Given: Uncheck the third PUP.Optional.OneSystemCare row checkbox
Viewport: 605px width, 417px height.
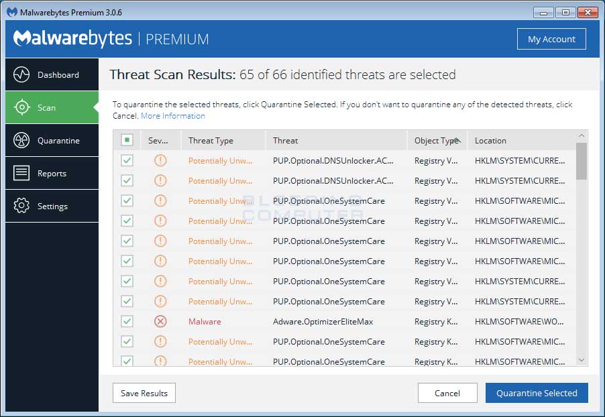Looking at the screenshot, I should pos(127,240).
